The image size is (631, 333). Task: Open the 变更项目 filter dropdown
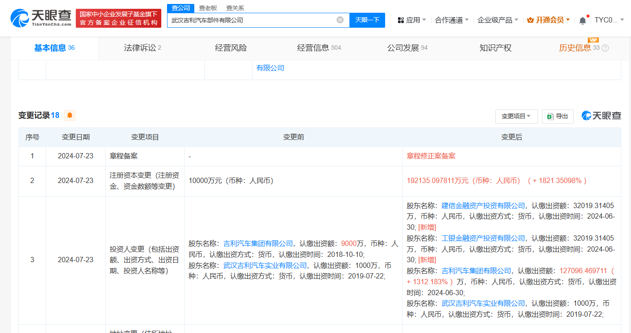point(516,116)
